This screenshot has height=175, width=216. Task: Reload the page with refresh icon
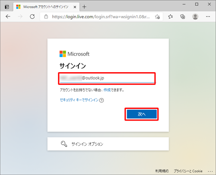32,16
